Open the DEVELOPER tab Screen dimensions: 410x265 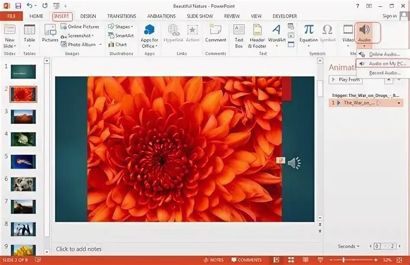(x=285, y=16)
